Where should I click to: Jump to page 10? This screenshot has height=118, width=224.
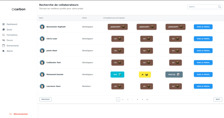point(147,99)
